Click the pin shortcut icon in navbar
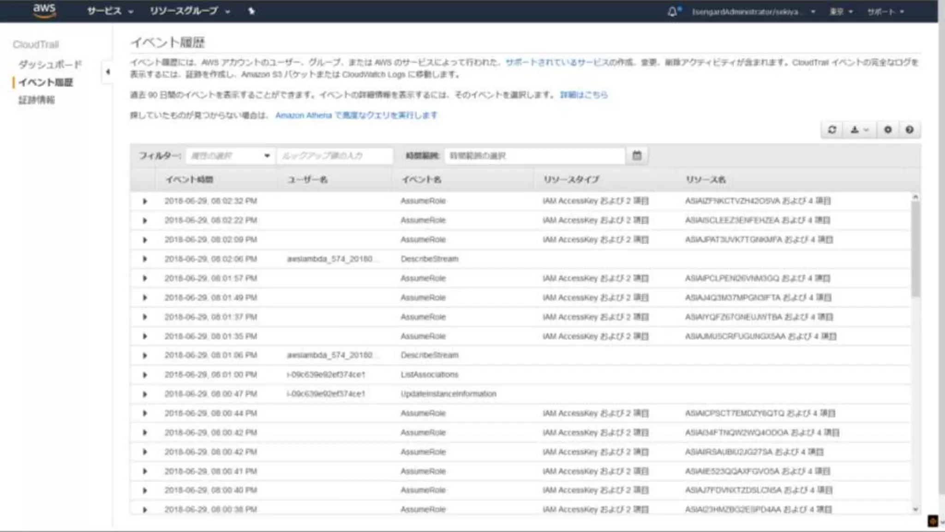Image resolution: width=945 pixels, height=532 pixels. (251, 11)
